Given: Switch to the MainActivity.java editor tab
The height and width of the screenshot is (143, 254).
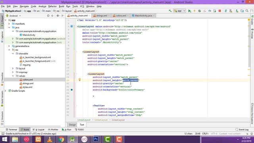Looking at the screenshot, I should 143,15.
